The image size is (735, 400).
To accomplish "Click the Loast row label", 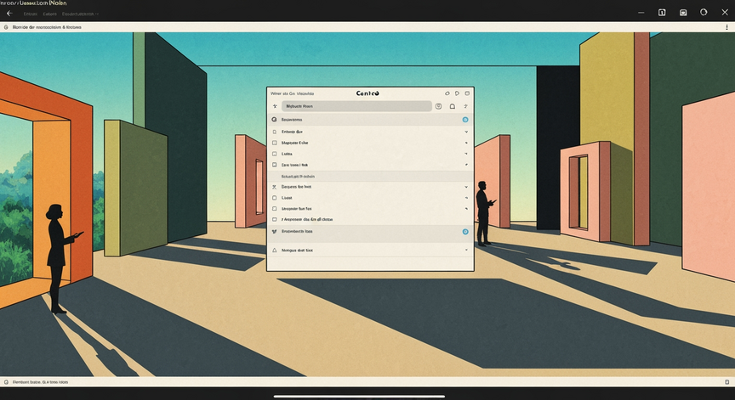I will [x=287, y=198].
